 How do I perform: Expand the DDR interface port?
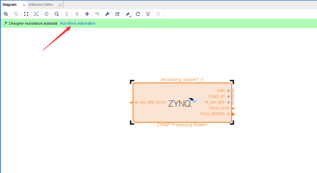pyautogui.click(x=228, y=91)
